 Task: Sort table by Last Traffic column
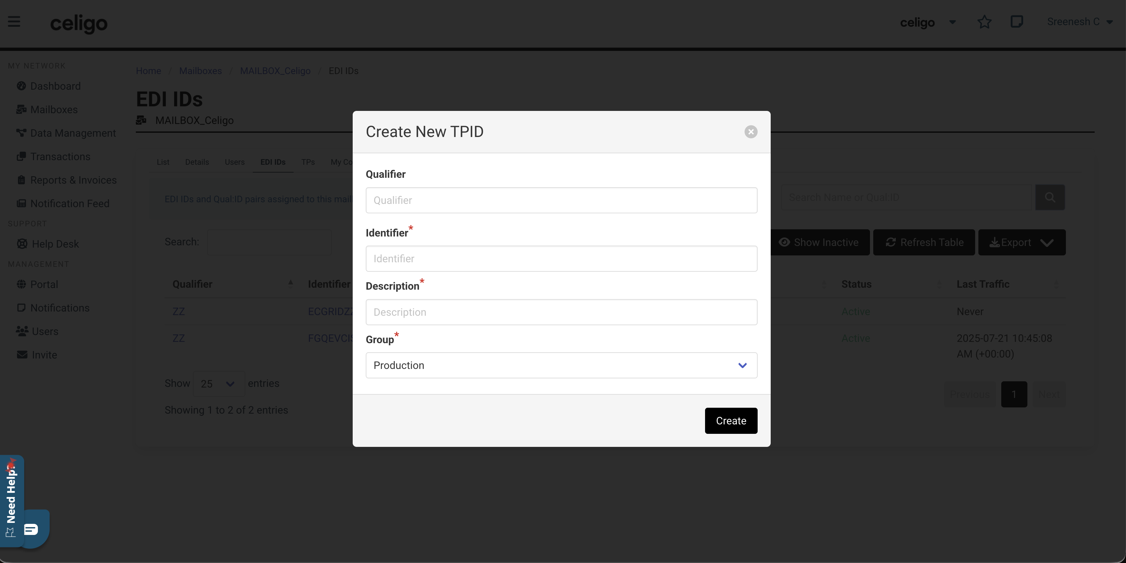pyautogui.click(x=1007, y=284)
